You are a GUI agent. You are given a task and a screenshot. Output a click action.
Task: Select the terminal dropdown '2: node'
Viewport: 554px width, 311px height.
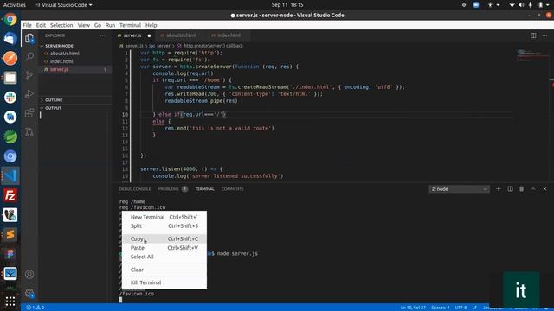pyautogui.click(x=459, y=189)
